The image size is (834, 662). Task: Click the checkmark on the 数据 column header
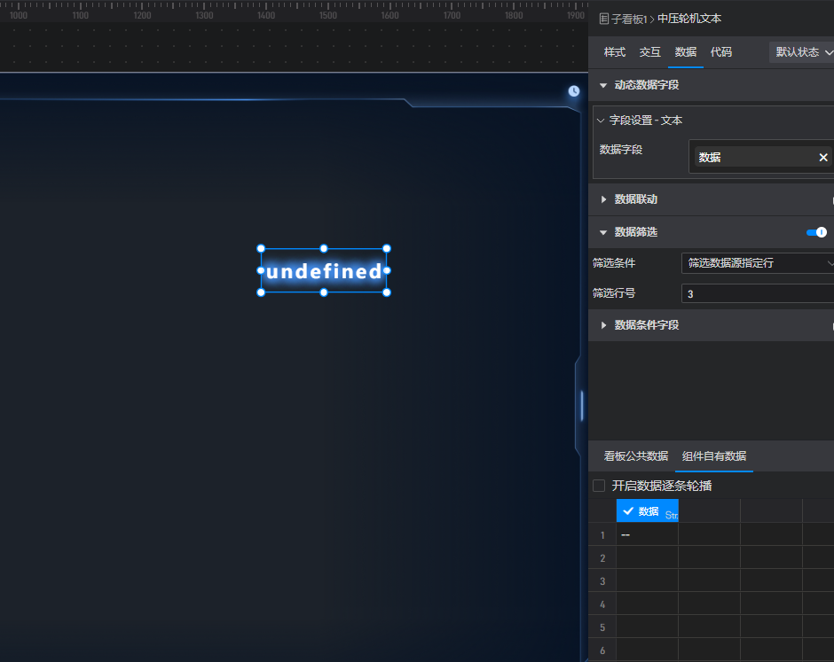[x=628, y=511]
